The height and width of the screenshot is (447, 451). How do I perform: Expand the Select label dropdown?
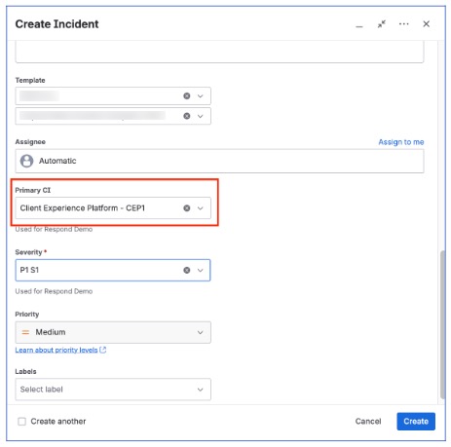click(113, 390)
